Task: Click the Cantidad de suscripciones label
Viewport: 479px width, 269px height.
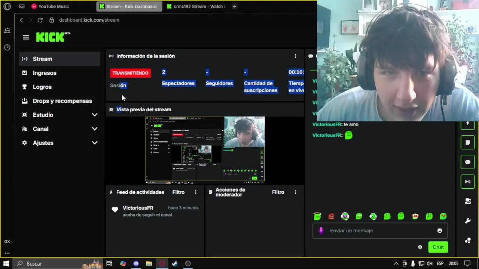Action: [x=261, y=87]
